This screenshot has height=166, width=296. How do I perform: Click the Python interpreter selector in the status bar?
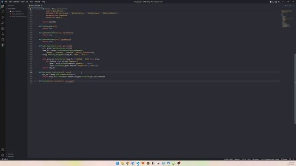pos(270,159)
